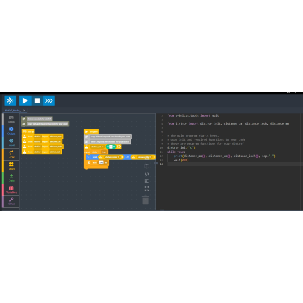The width and height of the screenshot is (303, 303).
Task: Toggle the code view icon
Action: [147, 174]
